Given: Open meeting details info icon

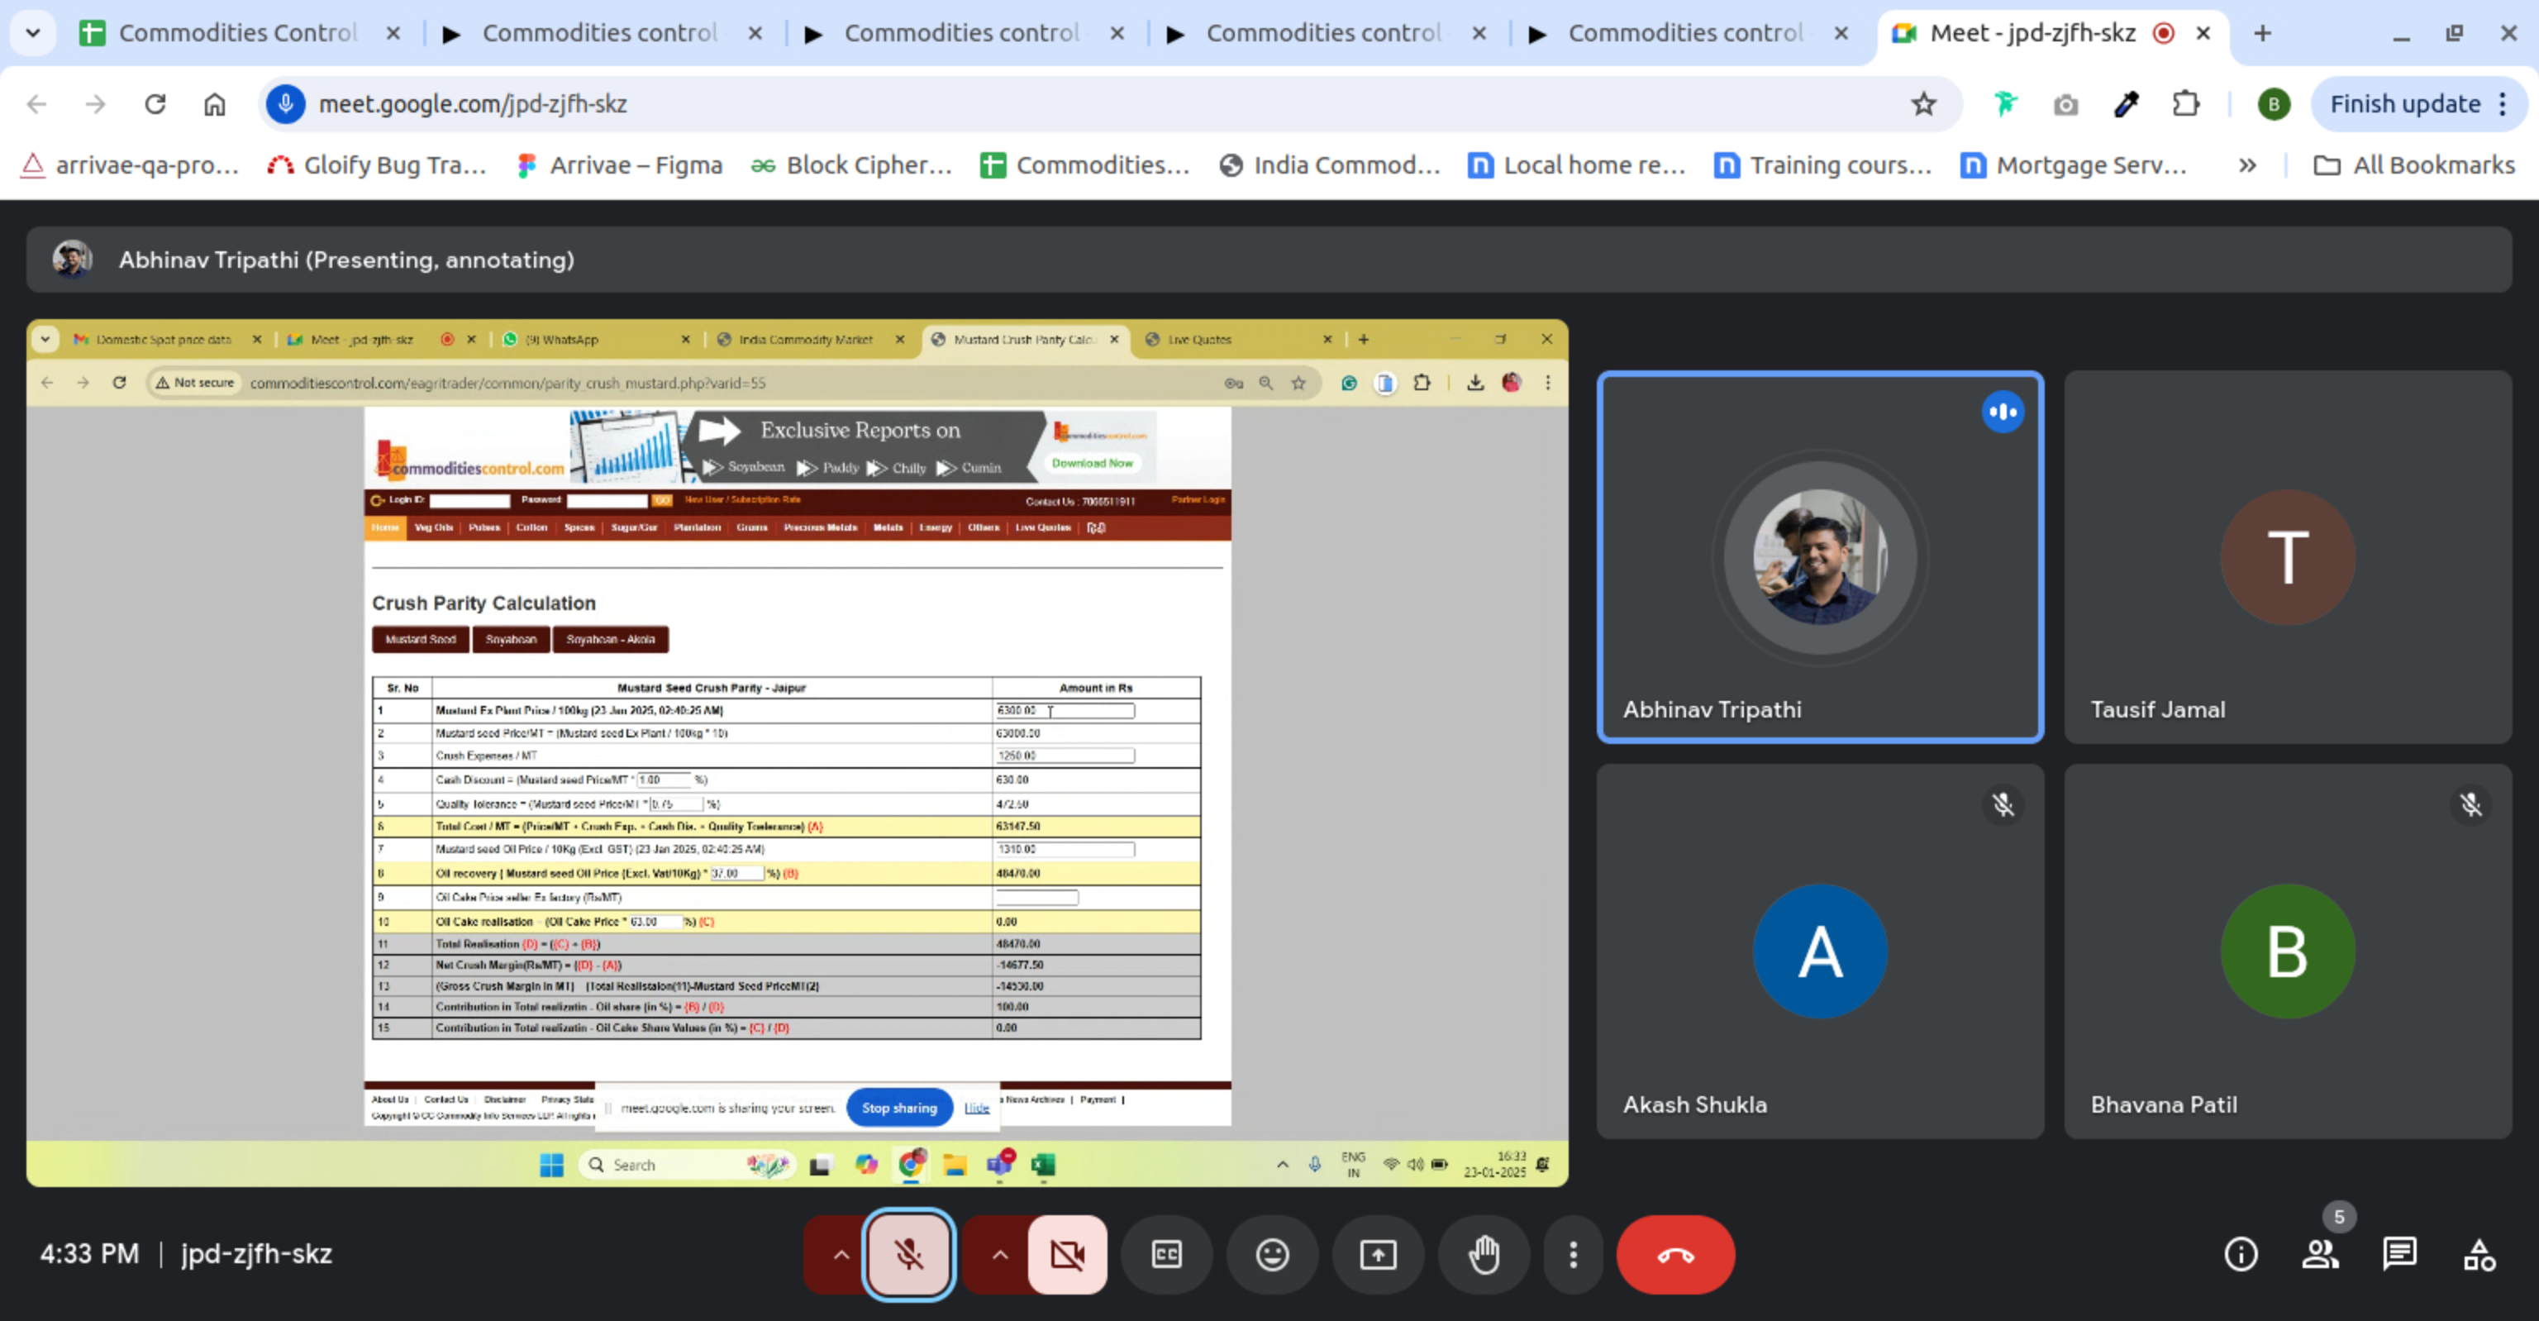Looking at the screenshot, I should point(2241,1254).
